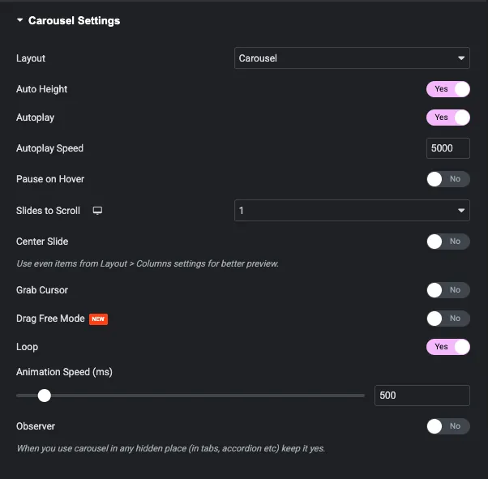The image size is (488, 479).
Task: Click the Animation Speed (ms) label
Action: (x=64, y=372)
